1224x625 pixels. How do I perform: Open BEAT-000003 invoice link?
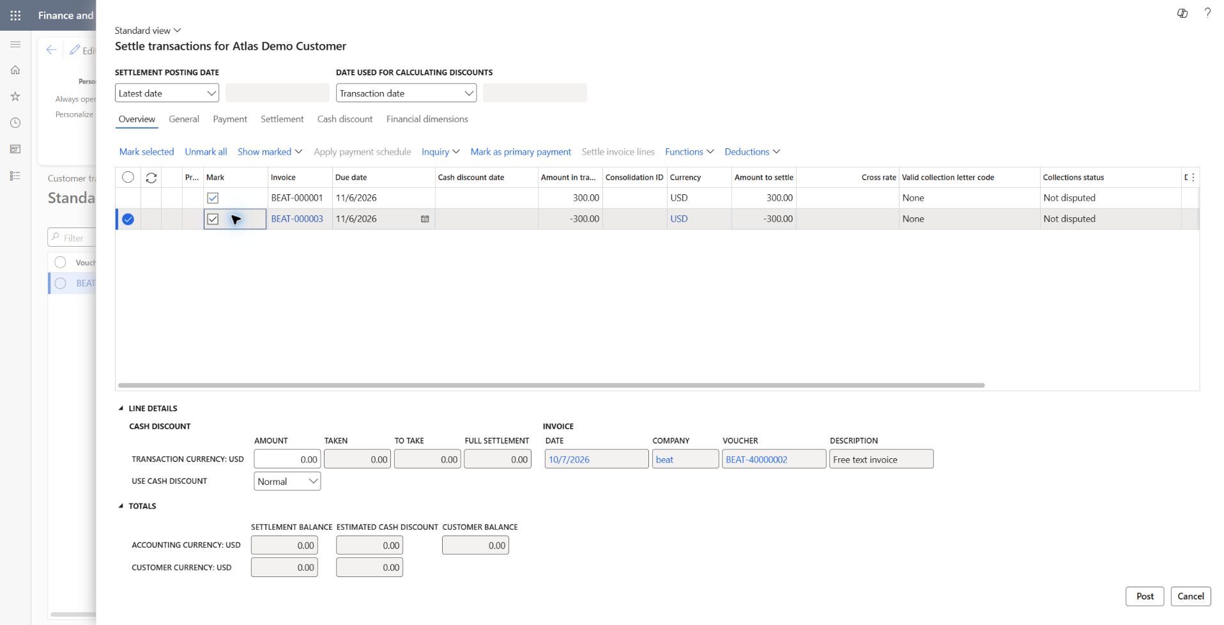(297, 219)
